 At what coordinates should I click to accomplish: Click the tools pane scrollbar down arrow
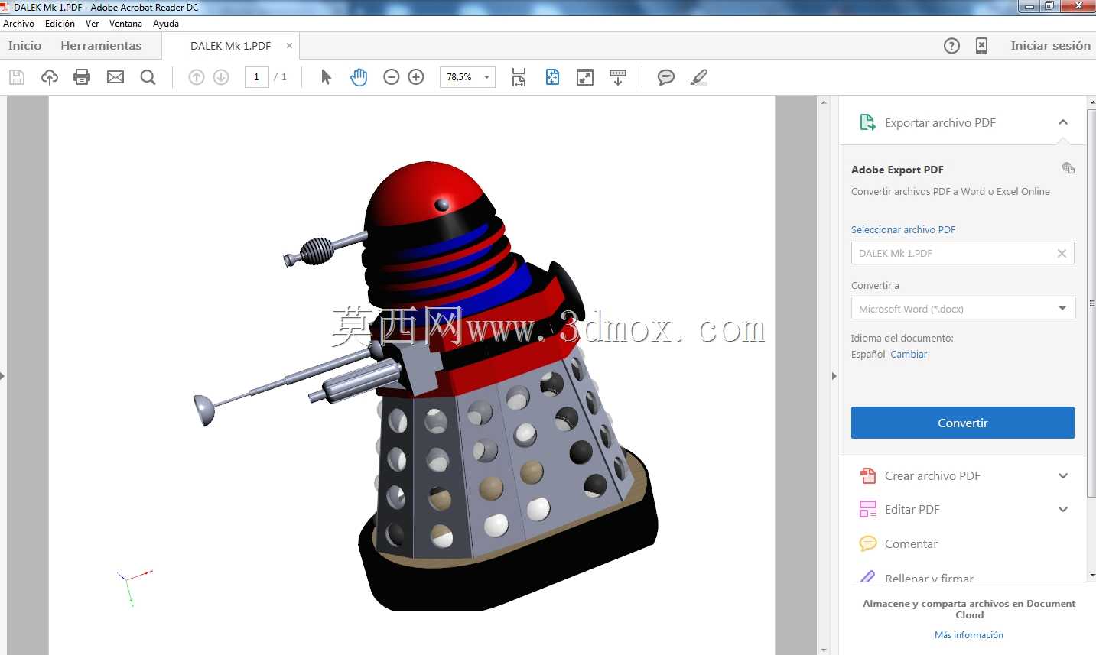click(1091, 575)
